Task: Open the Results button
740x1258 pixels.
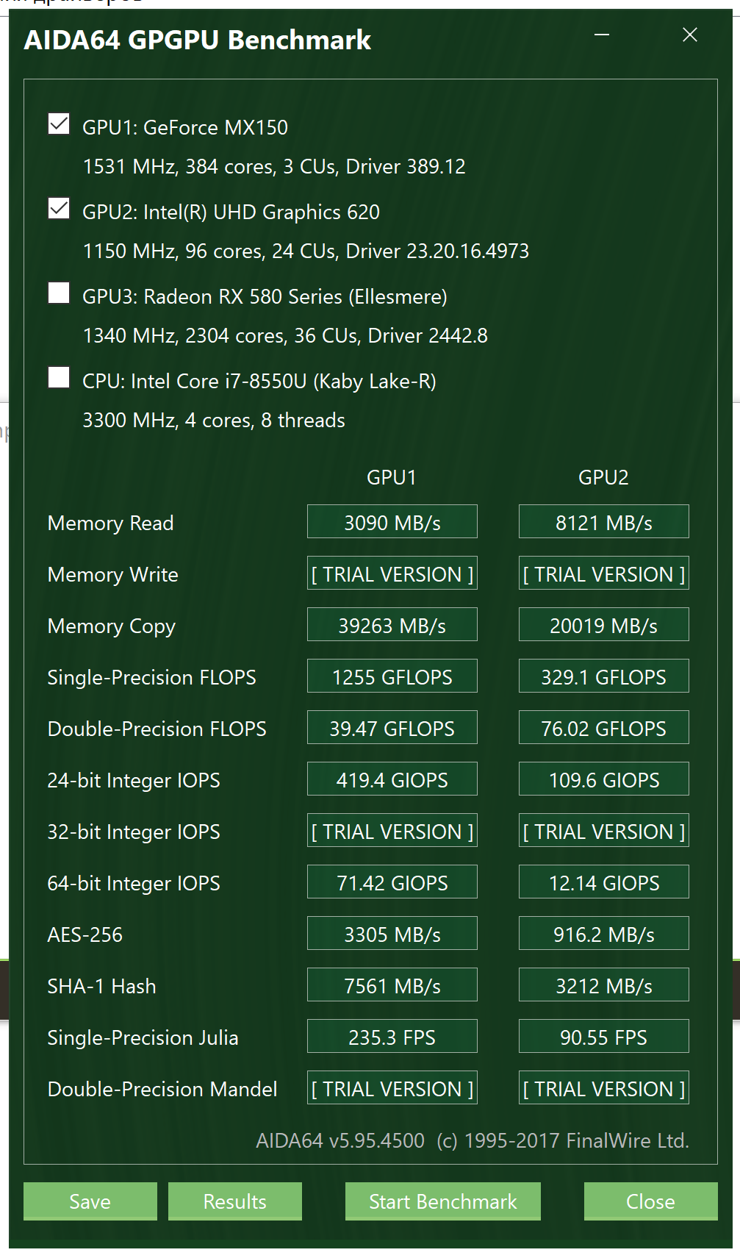Action: click(235, 1201)
